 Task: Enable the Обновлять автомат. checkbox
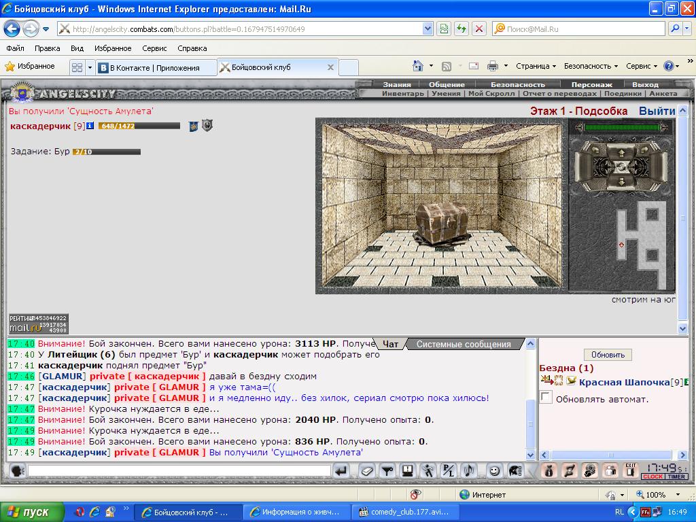point(546,396)
